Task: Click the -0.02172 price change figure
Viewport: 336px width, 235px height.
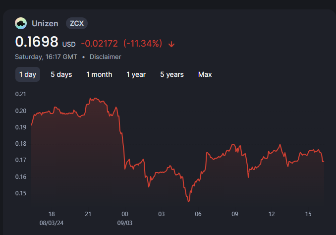Action: pos(100,44)
